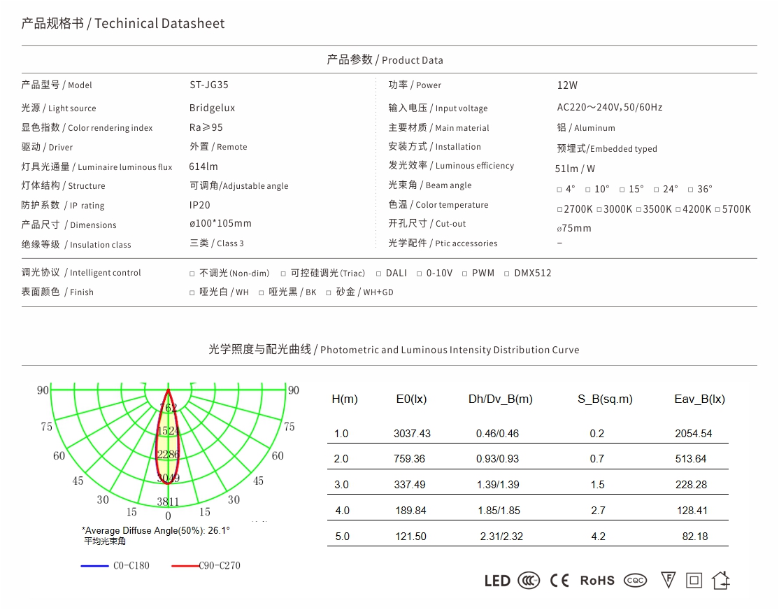Viewport: 779px width, 610px height.
Task: Click the CQC certification oval icon
Action: [636, 580]
